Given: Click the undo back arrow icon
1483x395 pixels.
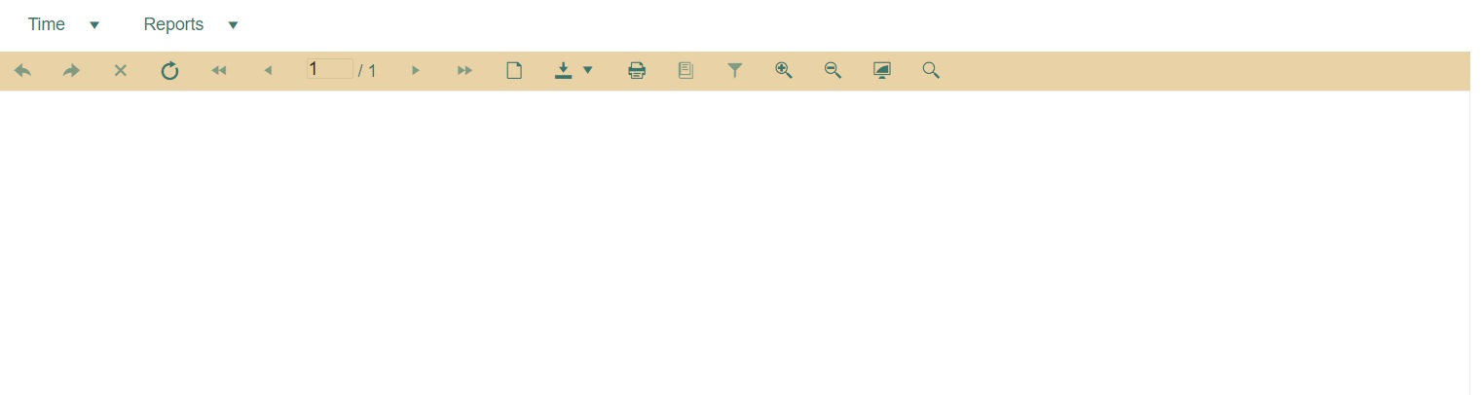Looking at the screenshot, I should pyautogui.click(x=23, y=71).
